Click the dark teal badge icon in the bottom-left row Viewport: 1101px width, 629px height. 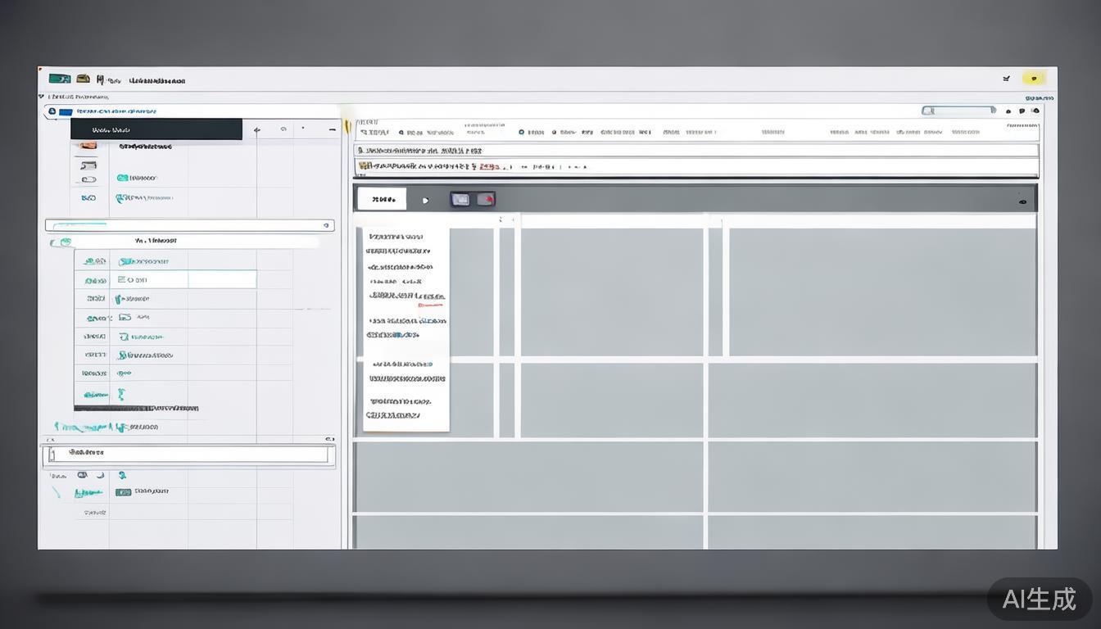pyautogui.click(x=123, y=492)
